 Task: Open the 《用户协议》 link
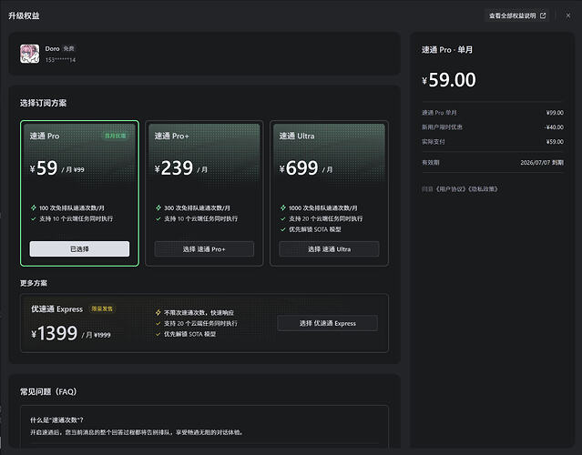[451, 189]
